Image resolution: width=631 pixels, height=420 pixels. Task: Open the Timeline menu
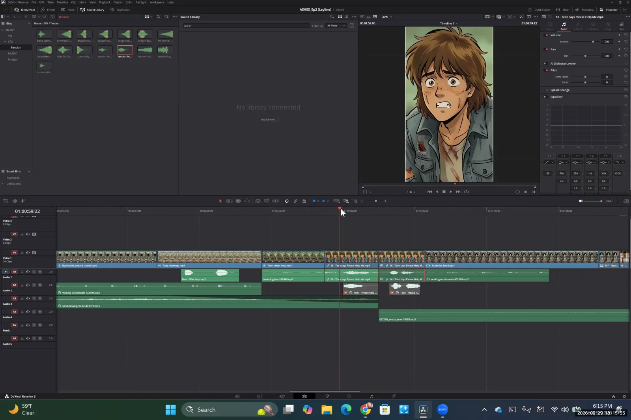coord(62,2)
